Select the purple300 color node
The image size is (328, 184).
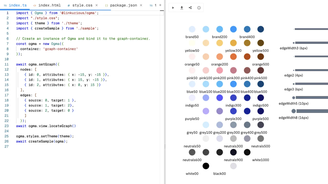coord(233,111)
